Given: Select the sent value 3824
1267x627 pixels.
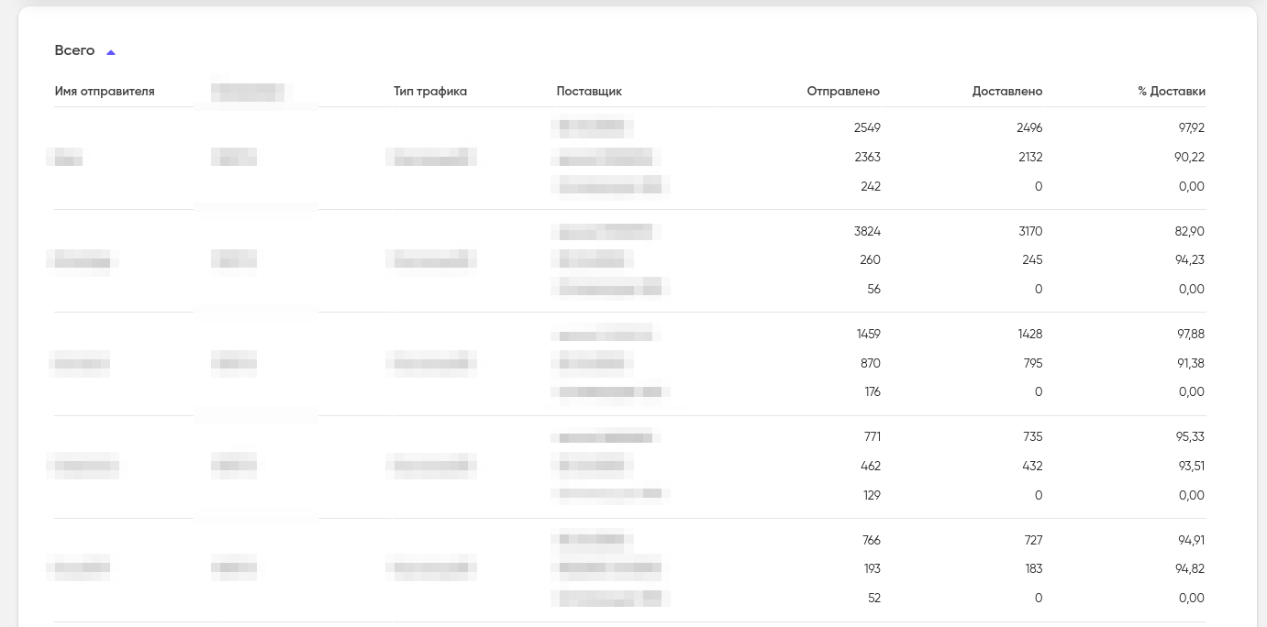Looking at the screenshot, I should pyautogui.click(x=867, y=231).
